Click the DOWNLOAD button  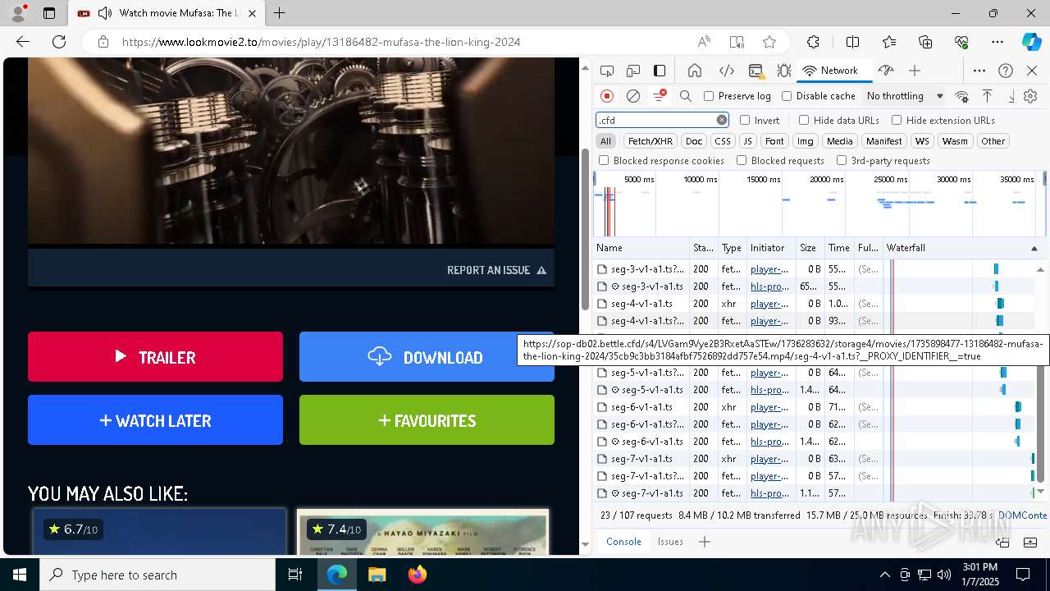coord(427,357)
